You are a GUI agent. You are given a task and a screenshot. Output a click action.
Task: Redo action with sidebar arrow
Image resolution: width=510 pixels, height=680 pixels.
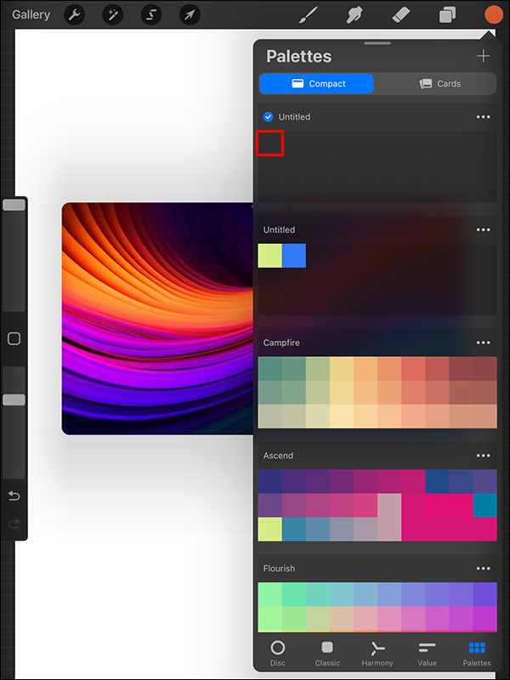pyautogui.click(x=14, y=524)
